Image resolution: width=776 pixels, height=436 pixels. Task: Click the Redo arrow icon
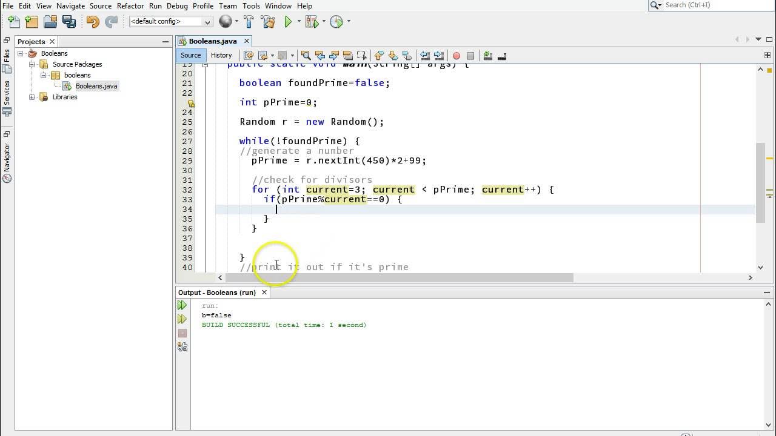pyautogui.click(x=111, y=22)
